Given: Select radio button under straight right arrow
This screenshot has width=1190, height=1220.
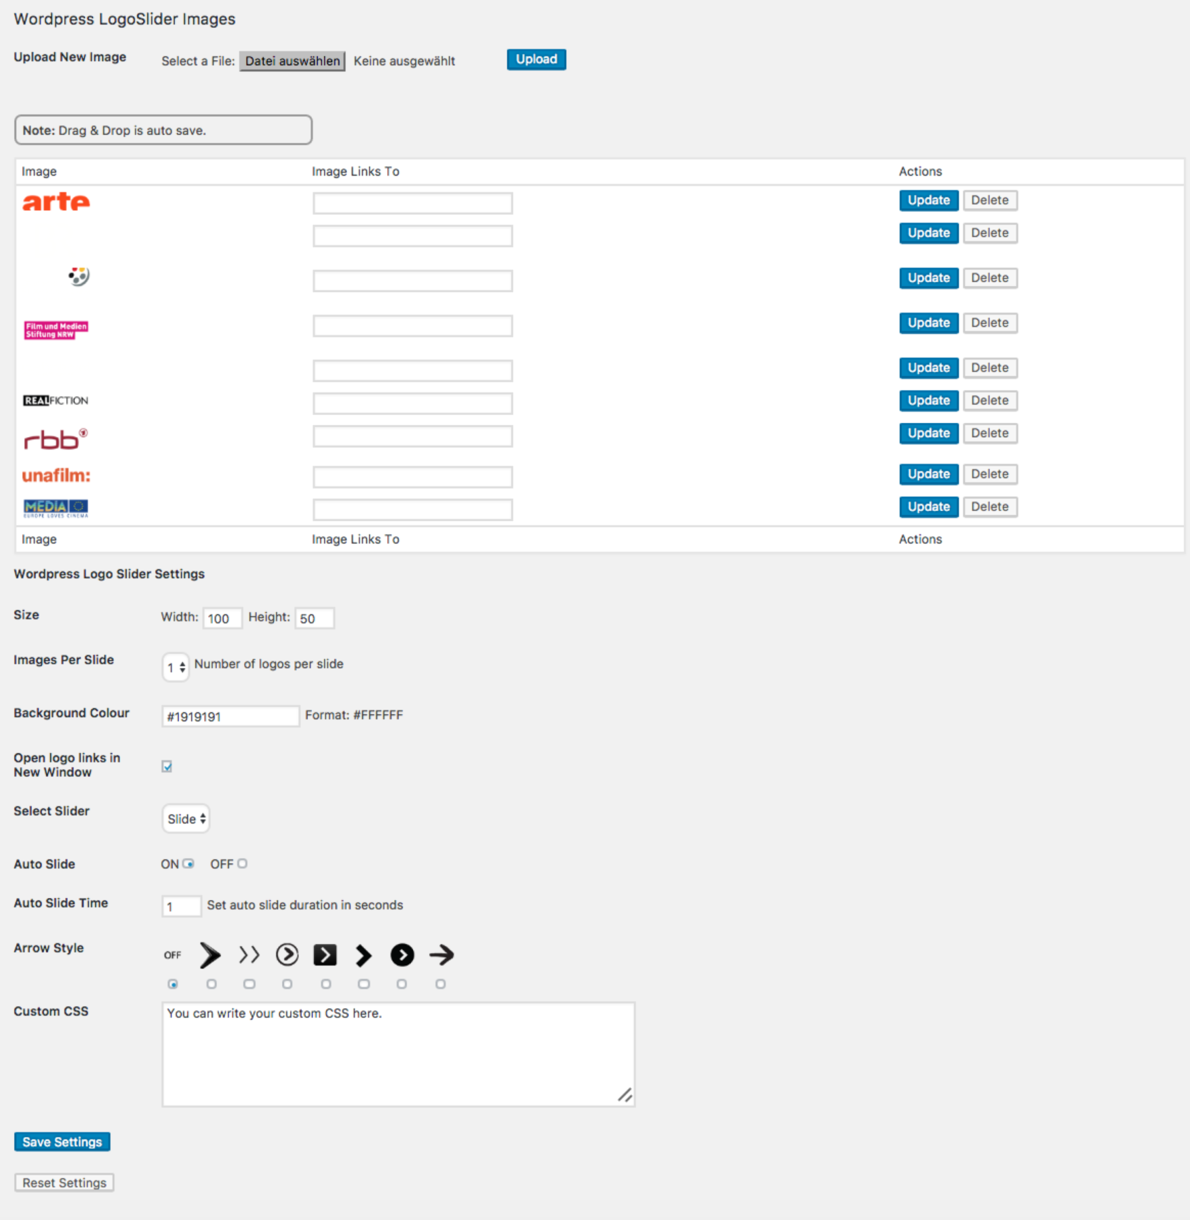Looking at the screenshot, I should pos(441,984).
